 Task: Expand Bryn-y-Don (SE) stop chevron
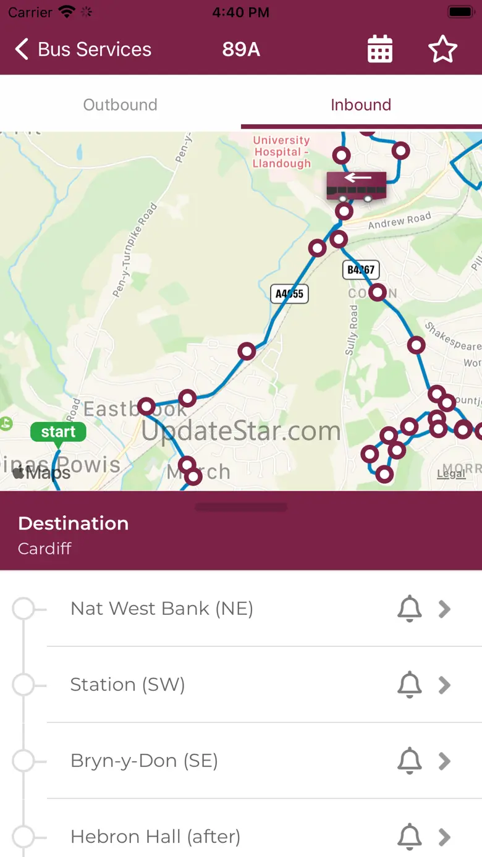point(444,761)
